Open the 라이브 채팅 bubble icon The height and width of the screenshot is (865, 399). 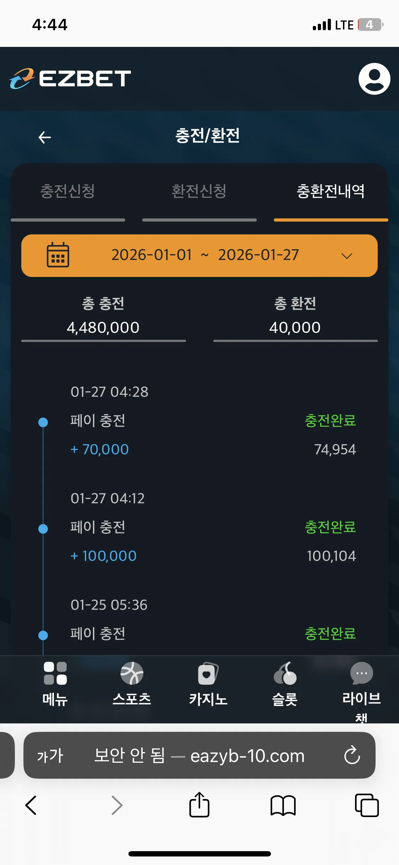point(361,673)
